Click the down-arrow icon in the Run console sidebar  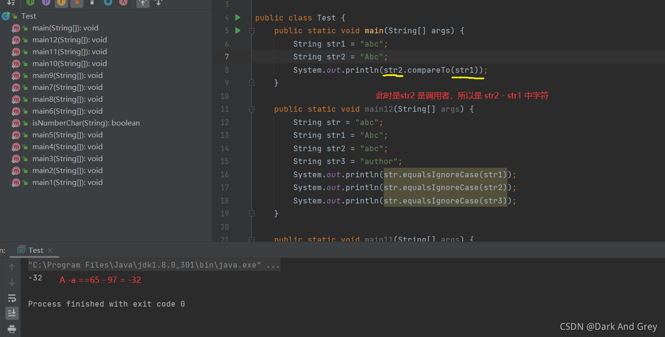[x=12, y=282]
